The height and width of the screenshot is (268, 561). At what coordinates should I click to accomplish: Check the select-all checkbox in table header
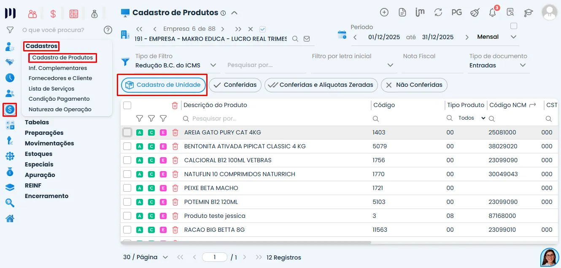point(127,105)
